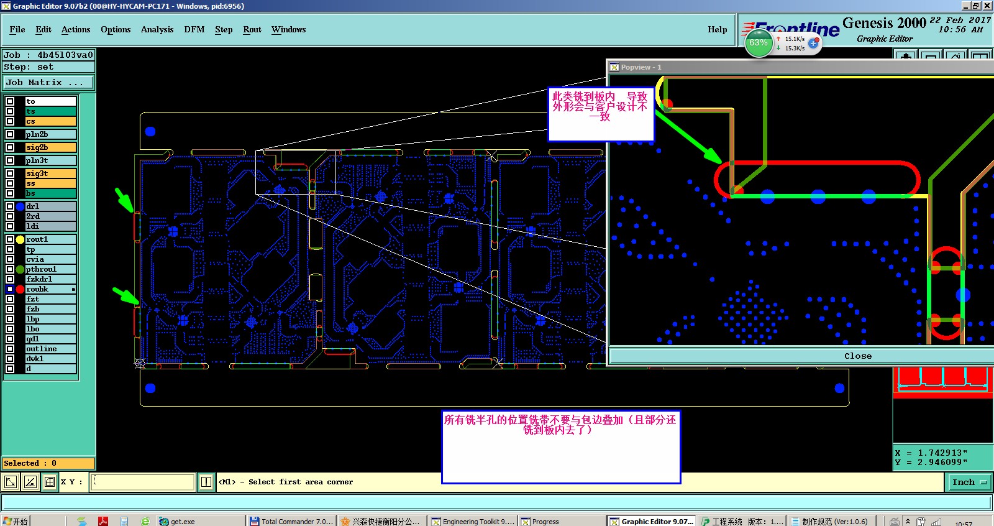Toggle visibility checkbox for layer to
The width and height of the screenshot is (994, 526).
[x=10, y=101]
